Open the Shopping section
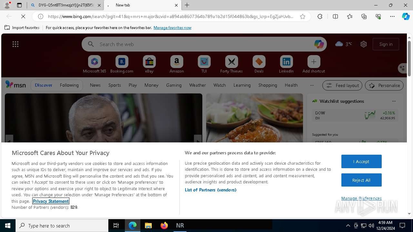 tap(268, 85)
